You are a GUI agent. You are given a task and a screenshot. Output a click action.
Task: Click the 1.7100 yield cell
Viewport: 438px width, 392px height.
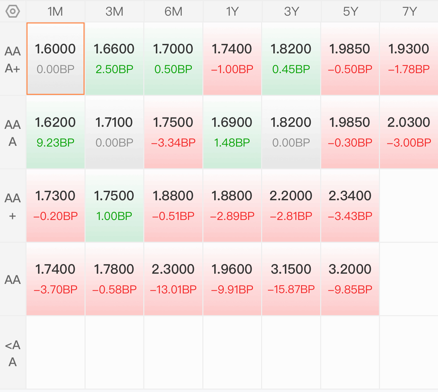click(114, 132)
